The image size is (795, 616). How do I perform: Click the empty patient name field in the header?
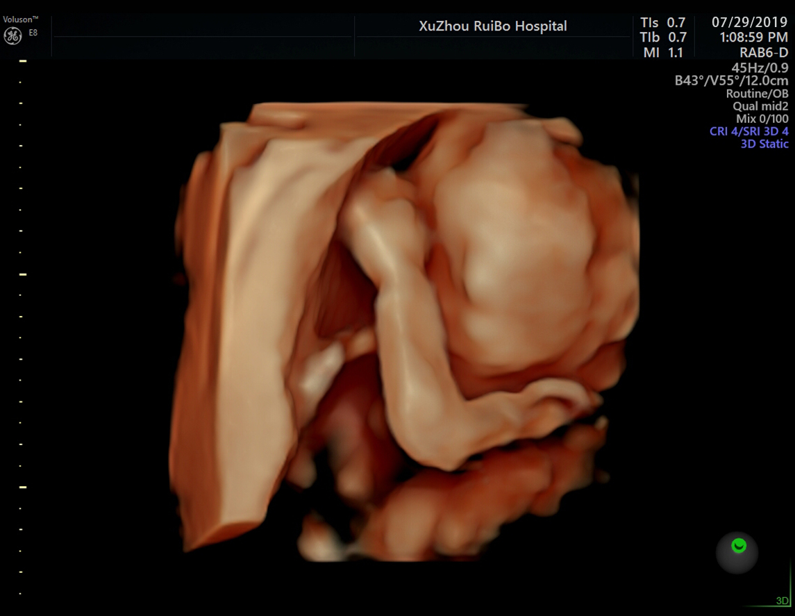pos(203,26)
